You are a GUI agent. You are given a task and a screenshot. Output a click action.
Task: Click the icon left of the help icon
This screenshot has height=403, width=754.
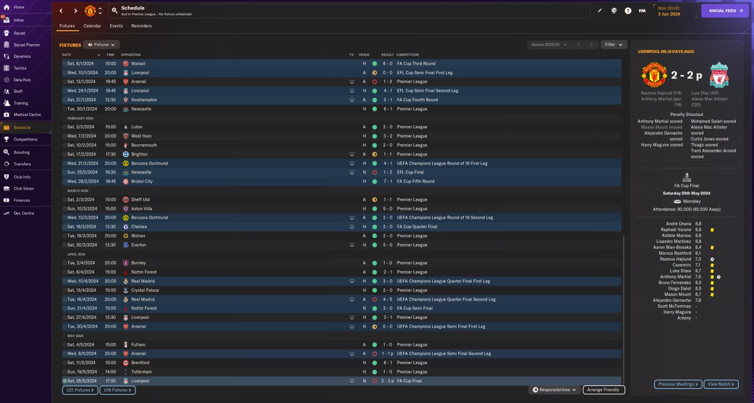[614, 11]
